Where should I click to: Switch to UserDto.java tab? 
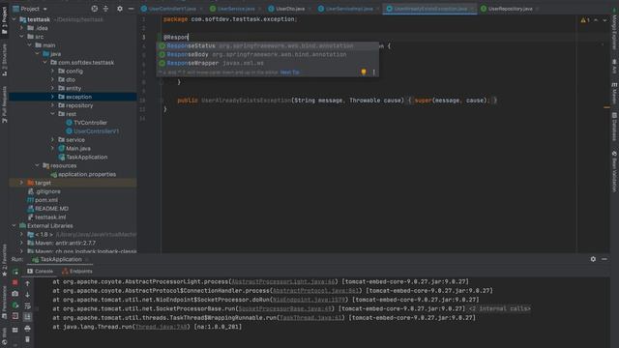pos(290,9)
